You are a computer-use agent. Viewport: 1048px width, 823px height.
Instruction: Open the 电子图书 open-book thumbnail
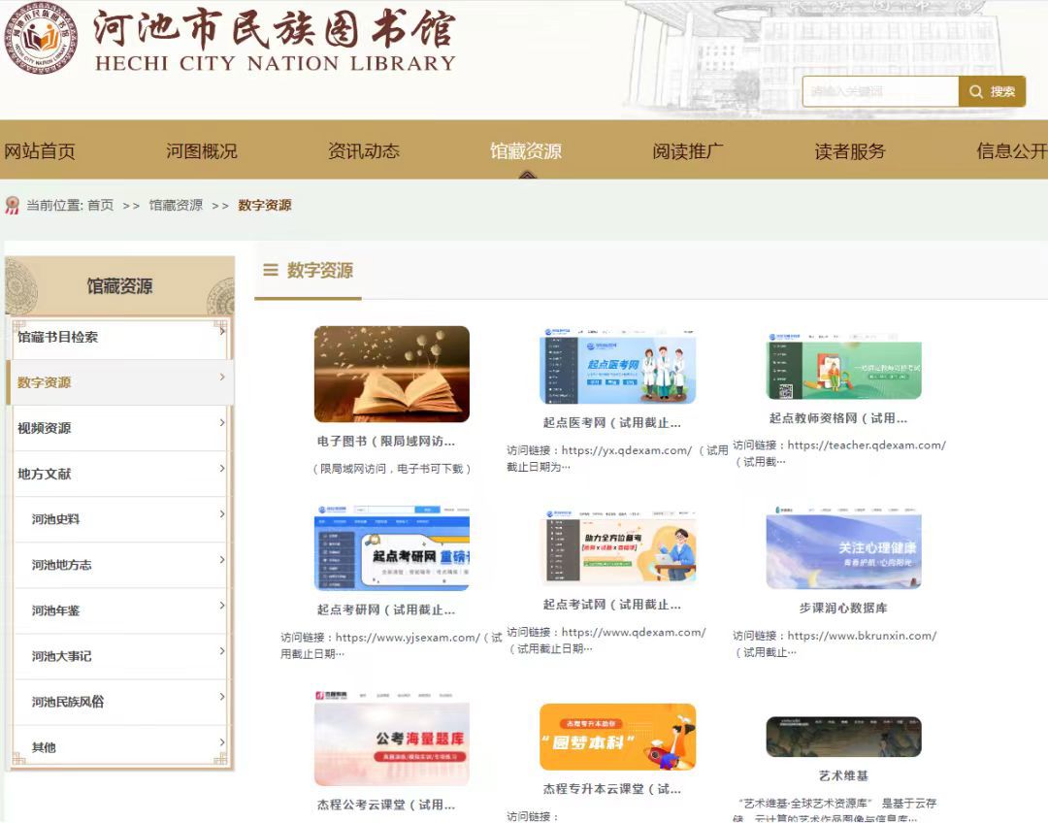[x=391, y=374]
